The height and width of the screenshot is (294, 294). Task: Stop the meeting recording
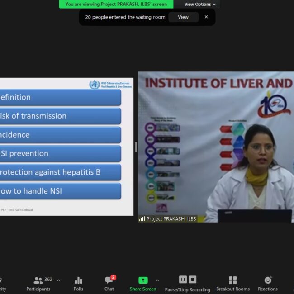coord(192,280)
